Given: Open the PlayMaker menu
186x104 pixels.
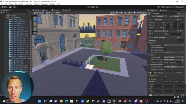Looking at the screenshot, I should click(44, 4).
